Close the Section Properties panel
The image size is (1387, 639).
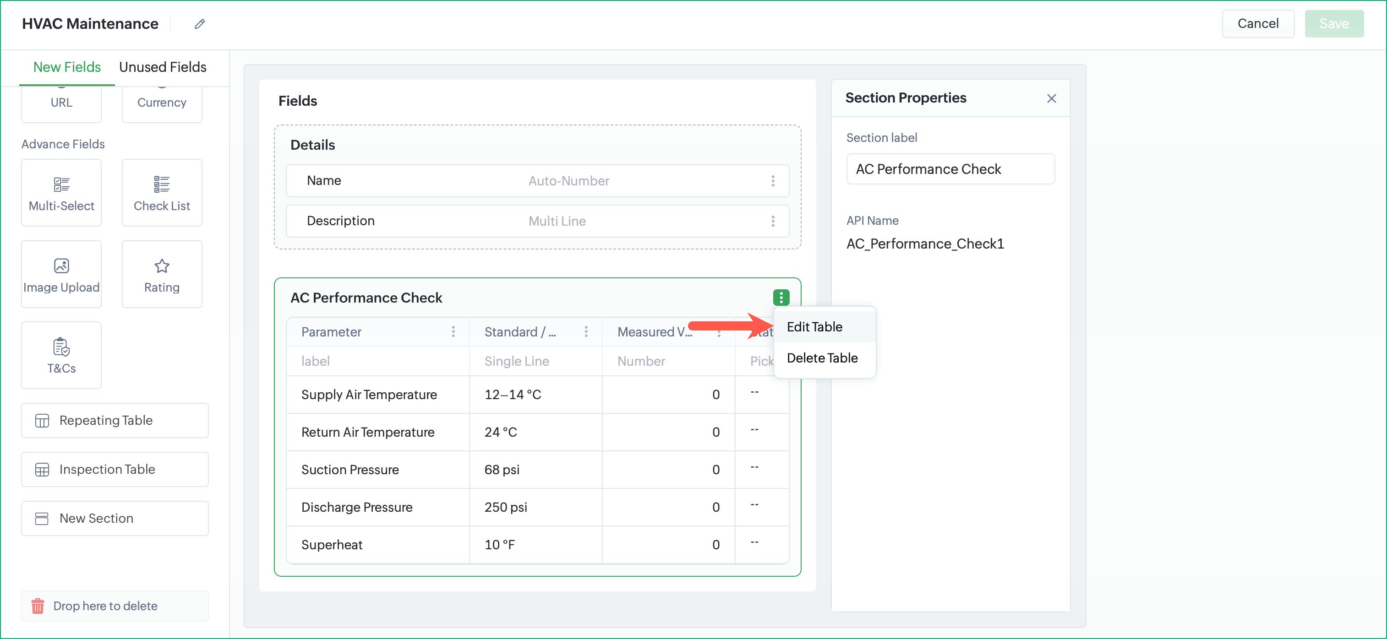1051,98
